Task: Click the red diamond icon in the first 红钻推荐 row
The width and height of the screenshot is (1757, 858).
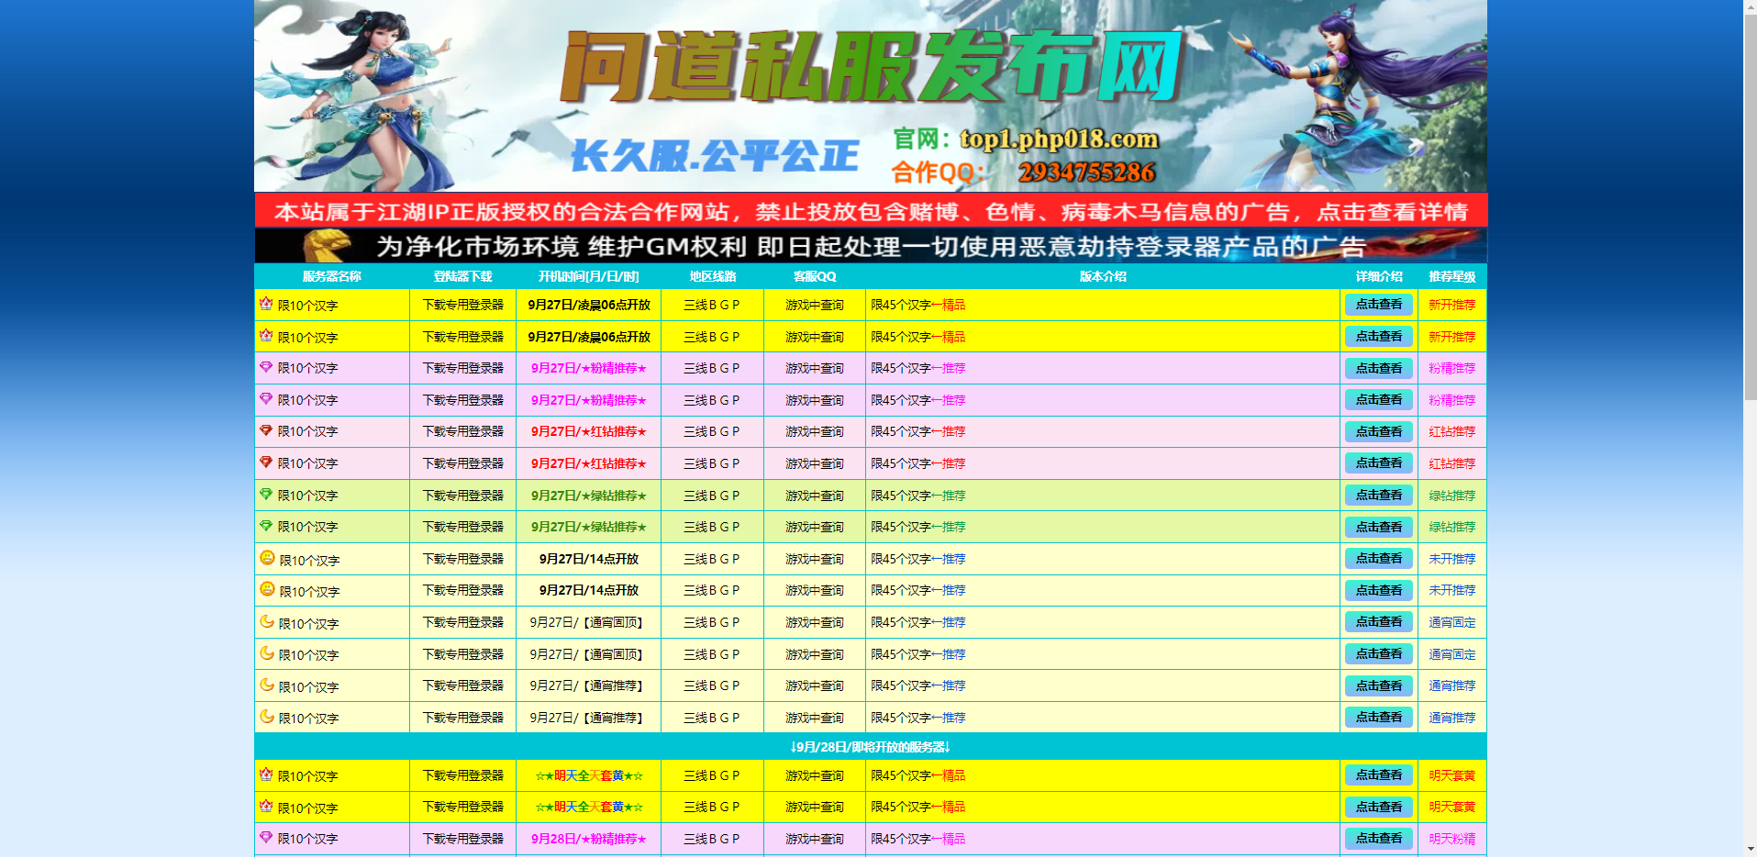Action: tap(266, 429)
